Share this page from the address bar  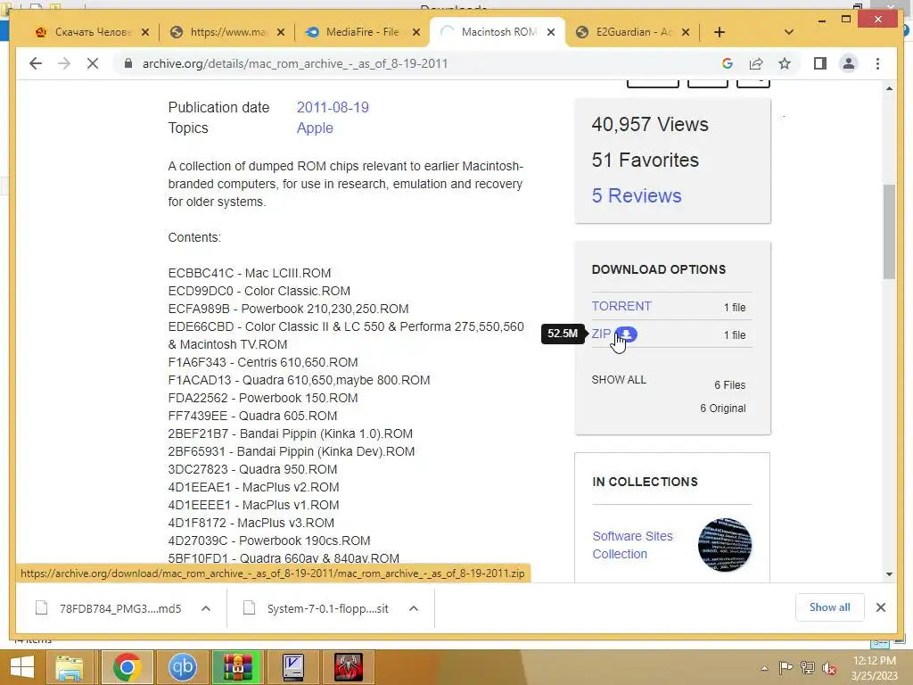click(756, 63)
